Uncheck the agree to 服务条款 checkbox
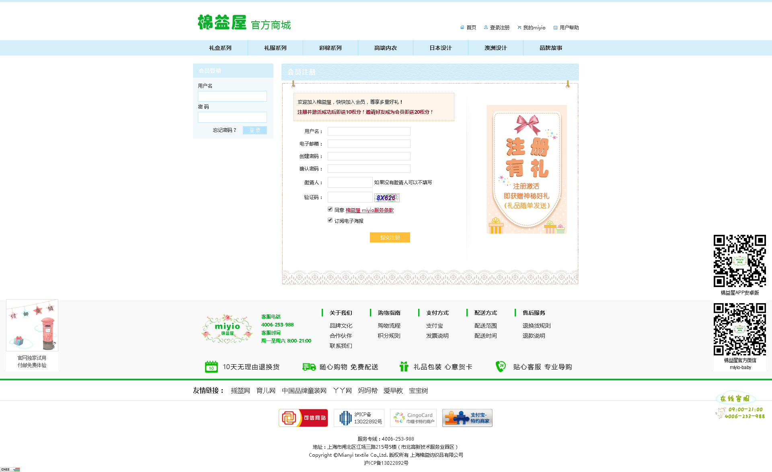772x472 pixels. 330,209
